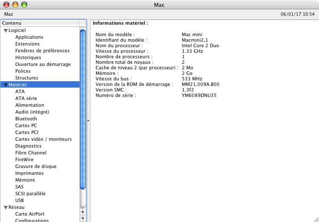The image size is (319, 222).
Task: Click the sidebar scrollbar thumb
Action: (83, 109)
